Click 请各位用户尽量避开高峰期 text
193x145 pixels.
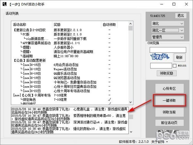[73, 52]
